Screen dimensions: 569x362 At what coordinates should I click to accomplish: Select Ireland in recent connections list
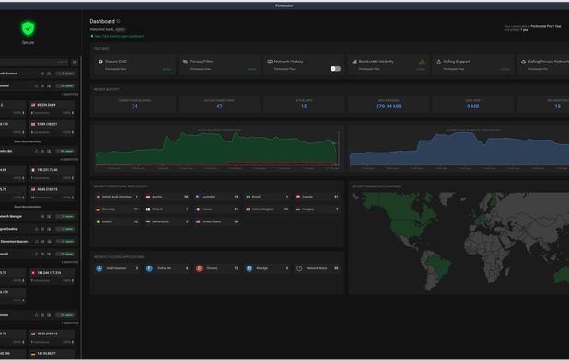117,221
